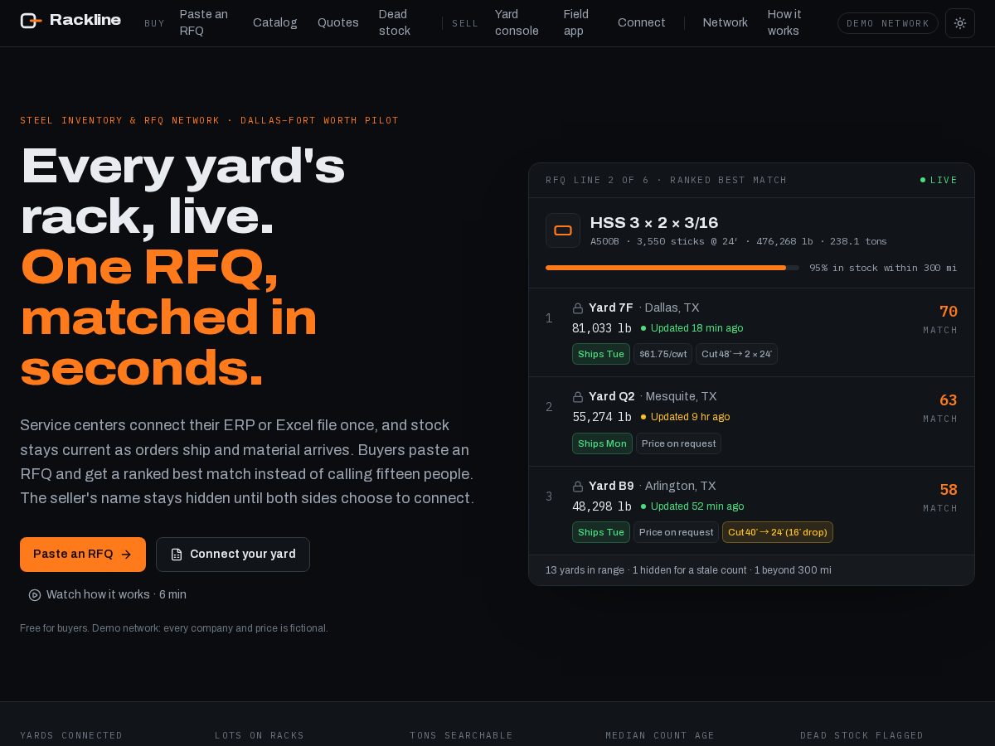Image resolution: width=995 pixels, height=746 pixels.
Task: Click the Rackline brand name
Action: pos(85,20)
